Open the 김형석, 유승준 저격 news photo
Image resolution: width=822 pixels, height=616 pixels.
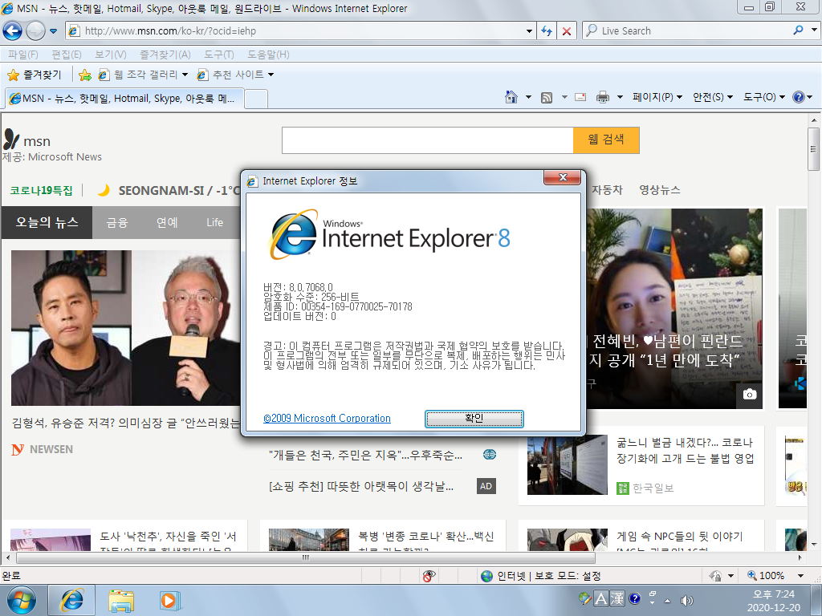(x=126, y=328)
